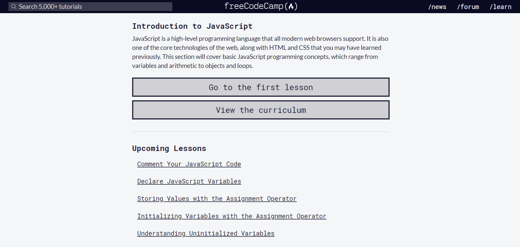520x247 pixels.
Task: Click the word CSS in the paragraph
Action: 304,48
